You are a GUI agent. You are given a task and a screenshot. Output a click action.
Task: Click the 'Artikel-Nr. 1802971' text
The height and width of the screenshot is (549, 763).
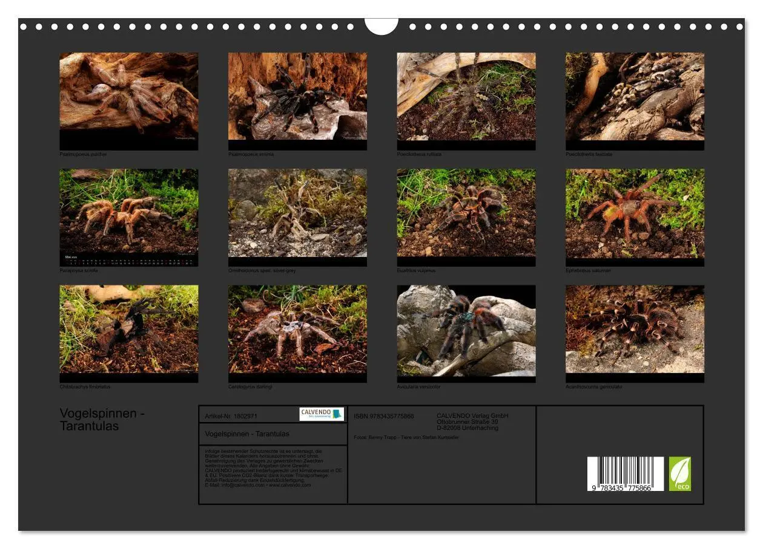pyautogui.click(x=231, y=417)
